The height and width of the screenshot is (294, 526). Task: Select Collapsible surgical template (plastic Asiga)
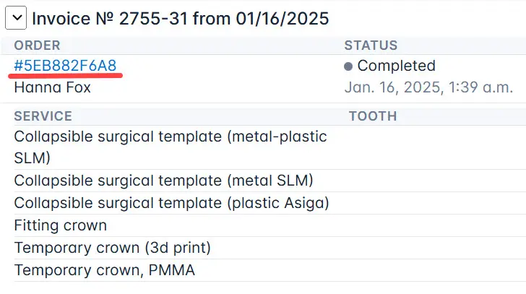click(x=171, y=203)
